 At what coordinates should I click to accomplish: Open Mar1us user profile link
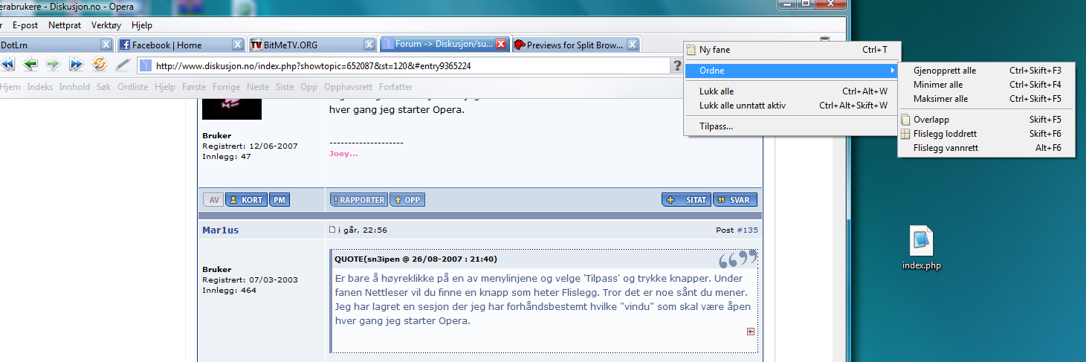222,230
